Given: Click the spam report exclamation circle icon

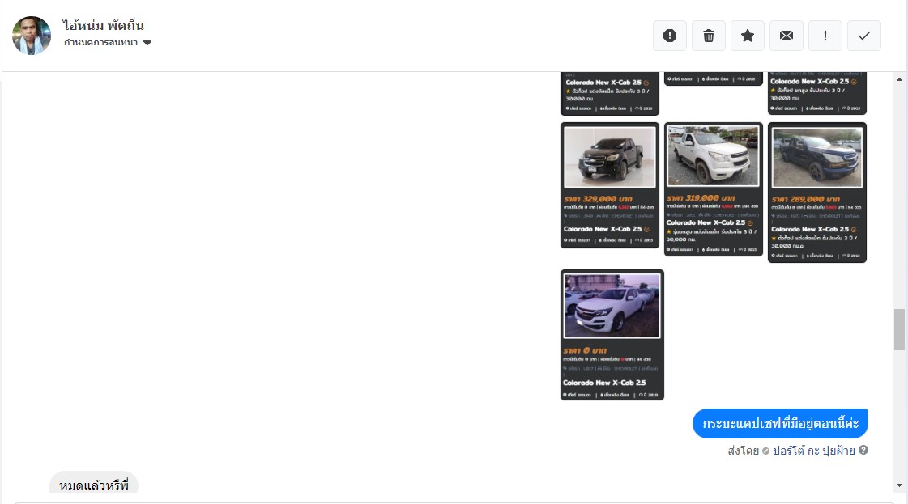Looking at the screenshot, I should click(x=669, y=36).
